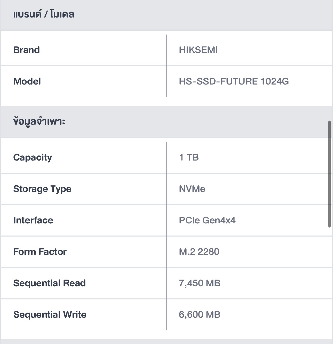The width and height of the screenshot is (333, 344).
Task: Select the Sequential Read row label
Action: pyautogui.click(x=49, y=283)
